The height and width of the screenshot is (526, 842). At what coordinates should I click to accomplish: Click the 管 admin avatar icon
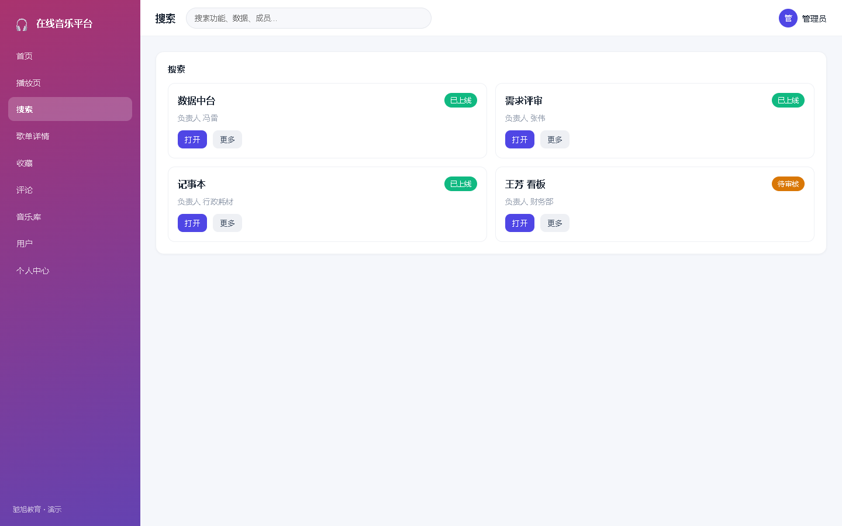(x=788, y=18)
